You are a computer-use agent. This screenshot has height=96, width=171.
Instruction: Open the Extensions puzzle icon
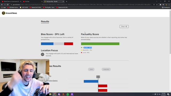coord(160,5)
